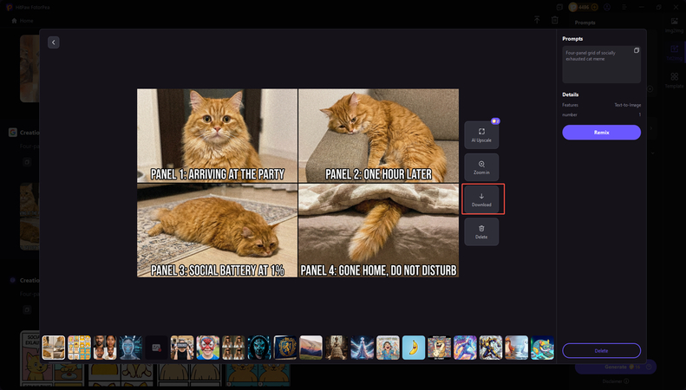The image size is (686, 390).
Task: Select the person with VR headset thumbnail
Action: coord(182,348)
